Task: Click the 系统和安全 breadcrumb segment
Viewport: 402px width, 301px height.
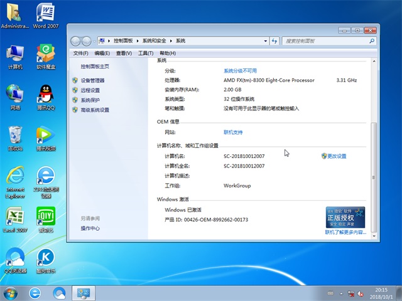Action: tap(155, 41)
